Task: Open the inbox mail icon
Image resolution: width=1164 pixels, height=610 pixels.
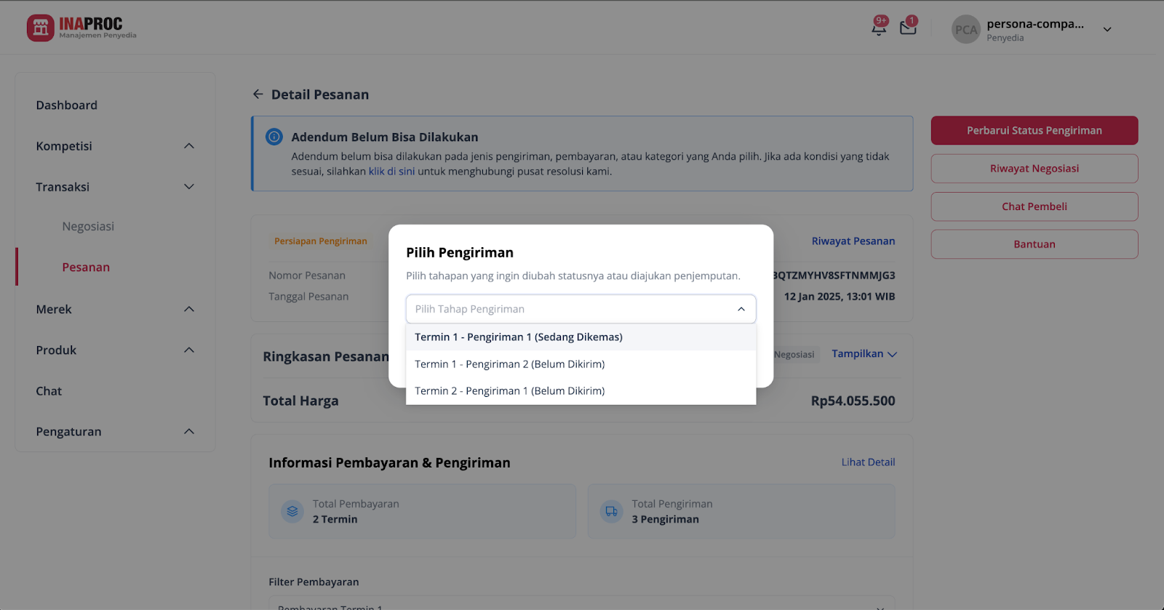Action: click(908, 28)
